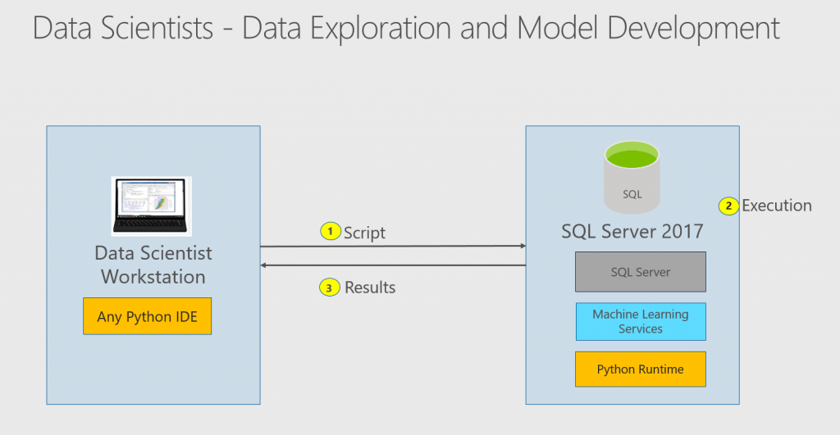Select the orange Python Runtime box
This screenshot has height=435, width=840.
640,369
